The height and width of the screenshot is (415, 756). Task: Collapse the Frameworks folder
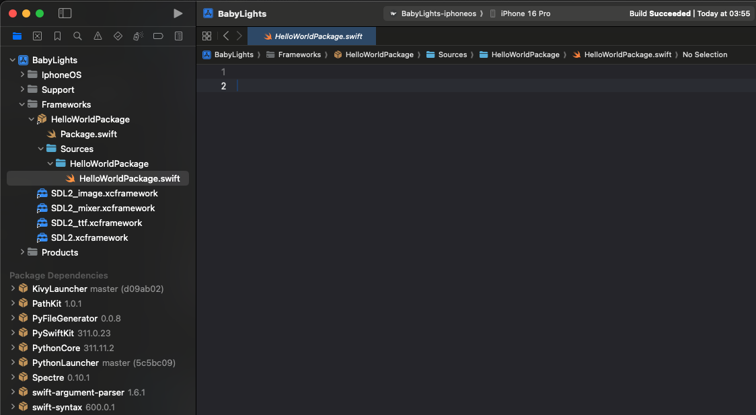22,105
